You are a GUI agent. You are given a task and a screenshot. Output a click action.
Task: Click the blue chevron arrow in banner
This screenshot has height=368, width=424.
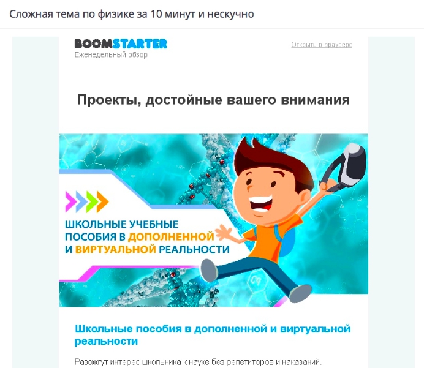pyautogui.click(x=81, y=201)
